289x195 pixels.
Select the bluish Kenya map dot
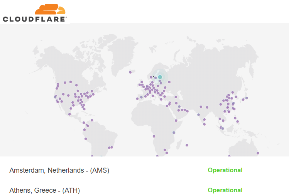tap(174, 133)
